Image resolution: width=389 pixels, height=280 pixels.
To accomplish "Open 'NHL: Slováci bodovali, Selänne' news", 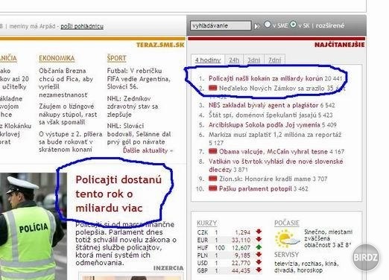I will coord(139,134).
